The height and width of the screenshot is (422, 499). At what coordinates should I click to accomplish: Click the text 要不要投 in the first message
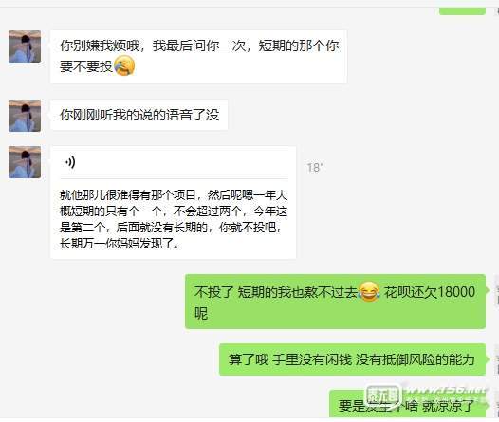[x=86, y=66]
